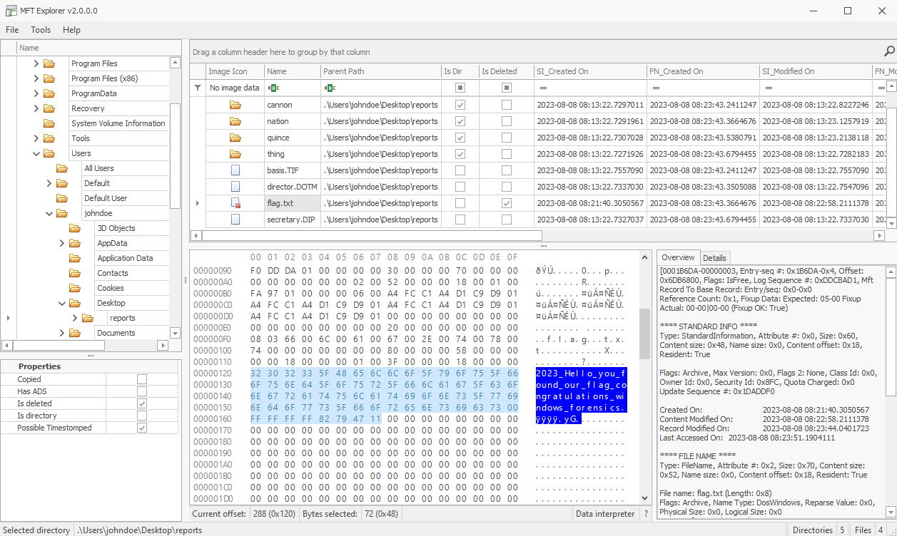Click the quince folder icon in grid
The width and height of the screenshot is (897, 536).
click(235, 138)
